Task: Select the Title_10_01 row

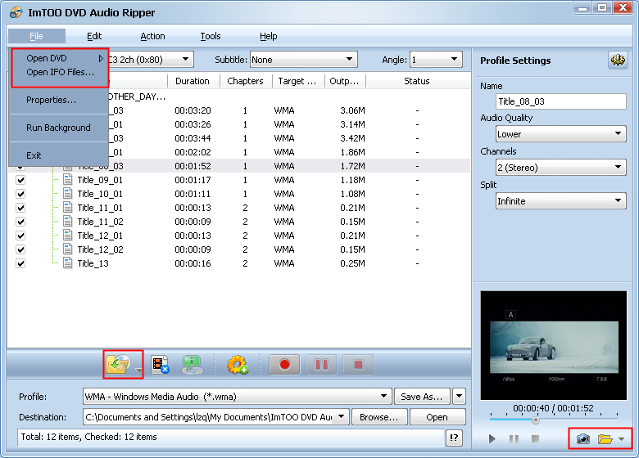Action: pyautogui.click(x=239, y=194)
